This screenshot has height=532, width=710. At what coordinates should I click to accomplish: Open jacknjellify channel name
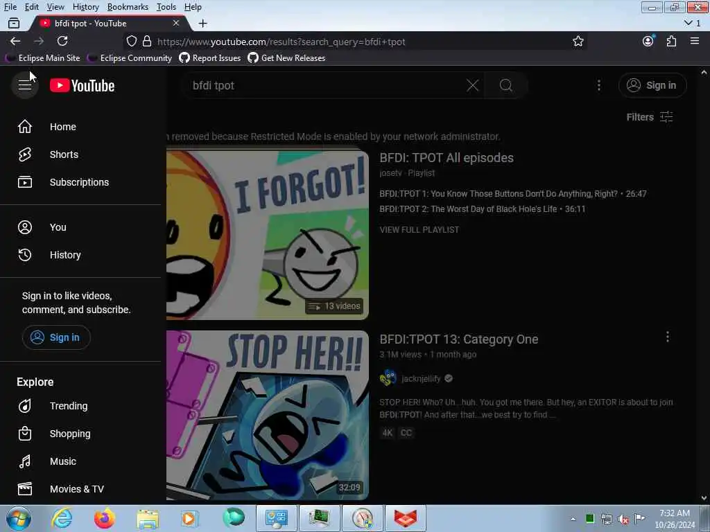421,379
